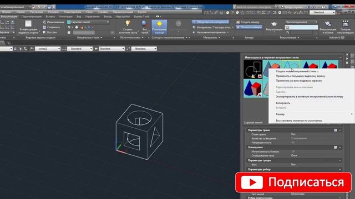The width and height of the screenshot is (355, 199).
Task: Collapse Параметры грани section
Action: [340, 130]
